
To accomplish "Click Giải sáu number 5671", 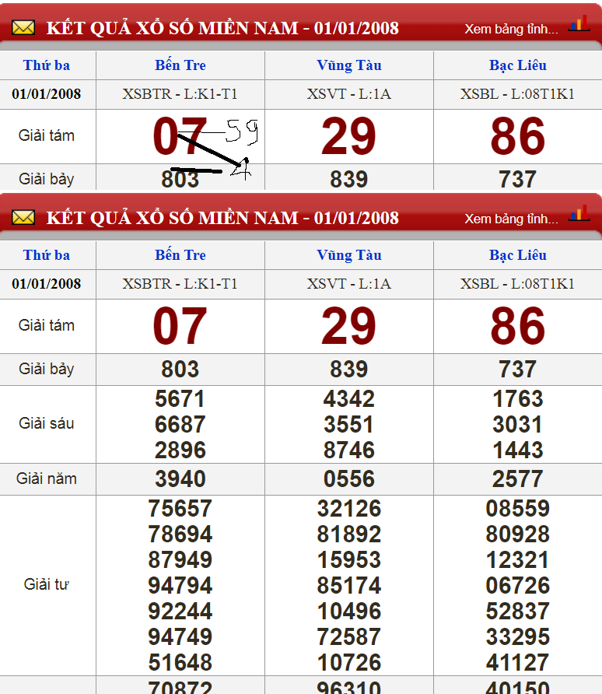I will pos(180,399).
